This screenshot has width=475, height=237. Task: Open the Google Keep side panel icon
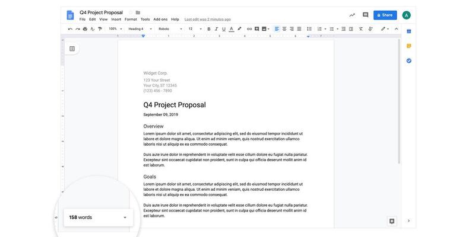coord(408,46)
